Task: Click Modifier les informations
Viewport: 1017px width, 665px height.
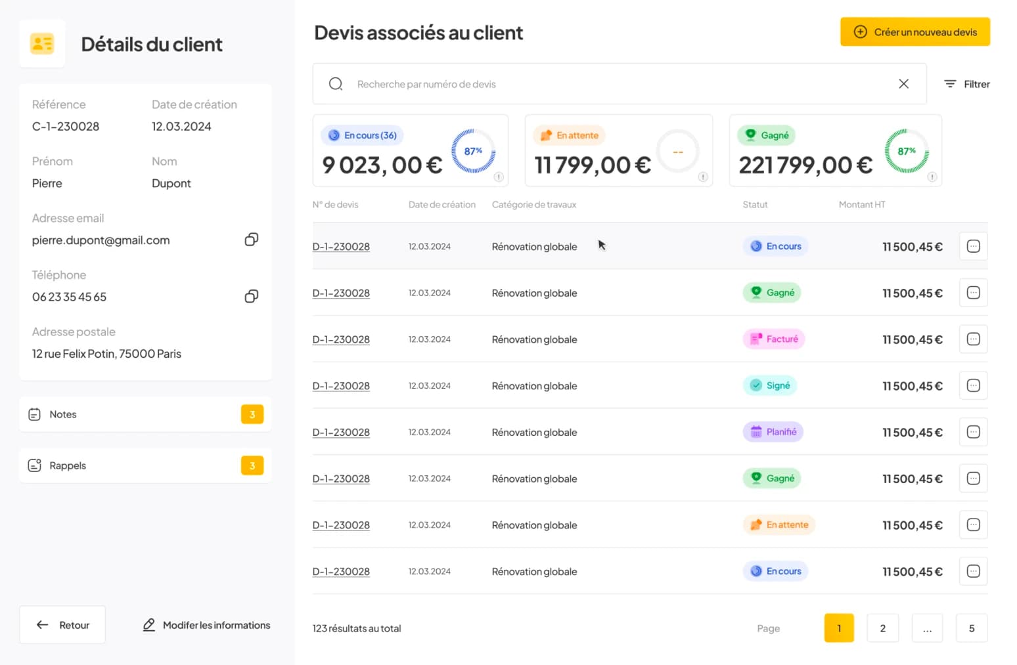Action: pos(206,625)
